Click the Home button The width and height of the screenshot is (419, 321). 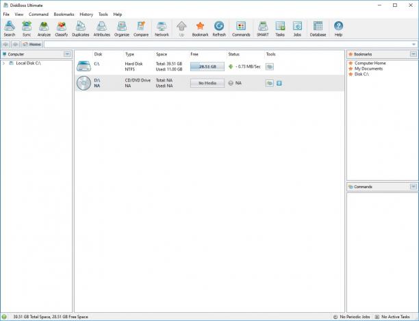pyautogui.click(x=31, y=44)
